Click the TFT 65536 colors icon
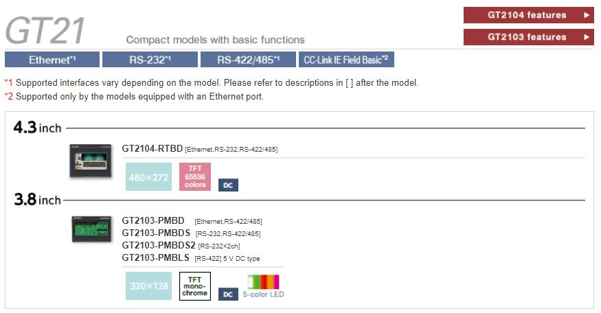Image resolution: width=601 pixels, height=313 pixels. click(x=195, y=176)
